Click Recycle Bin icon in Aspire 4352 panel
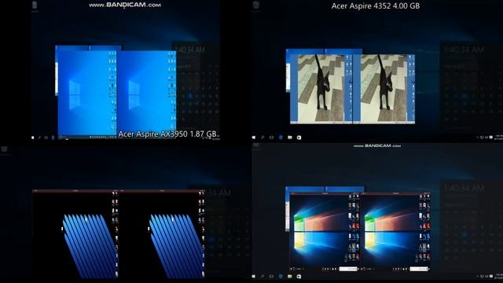This screenshot has height=283, width=503. click(256, 6)
